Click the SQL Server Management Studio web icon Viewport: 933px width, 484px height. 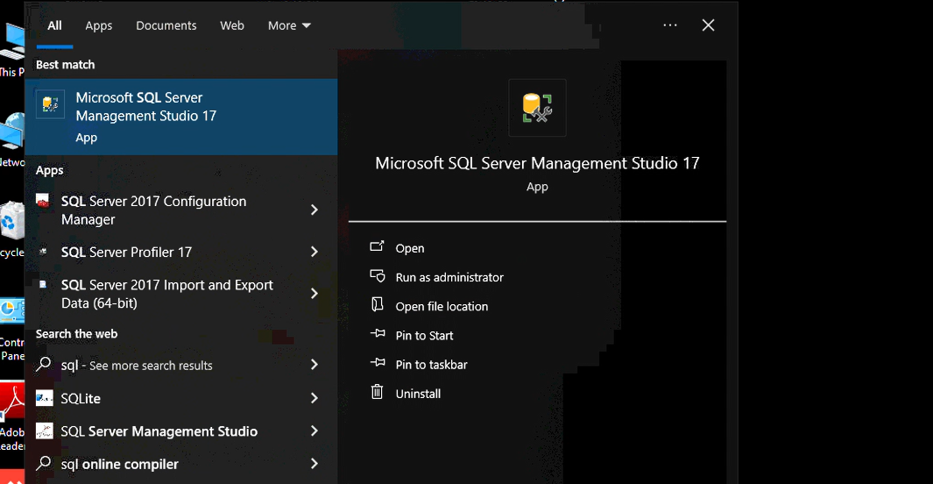44,431
